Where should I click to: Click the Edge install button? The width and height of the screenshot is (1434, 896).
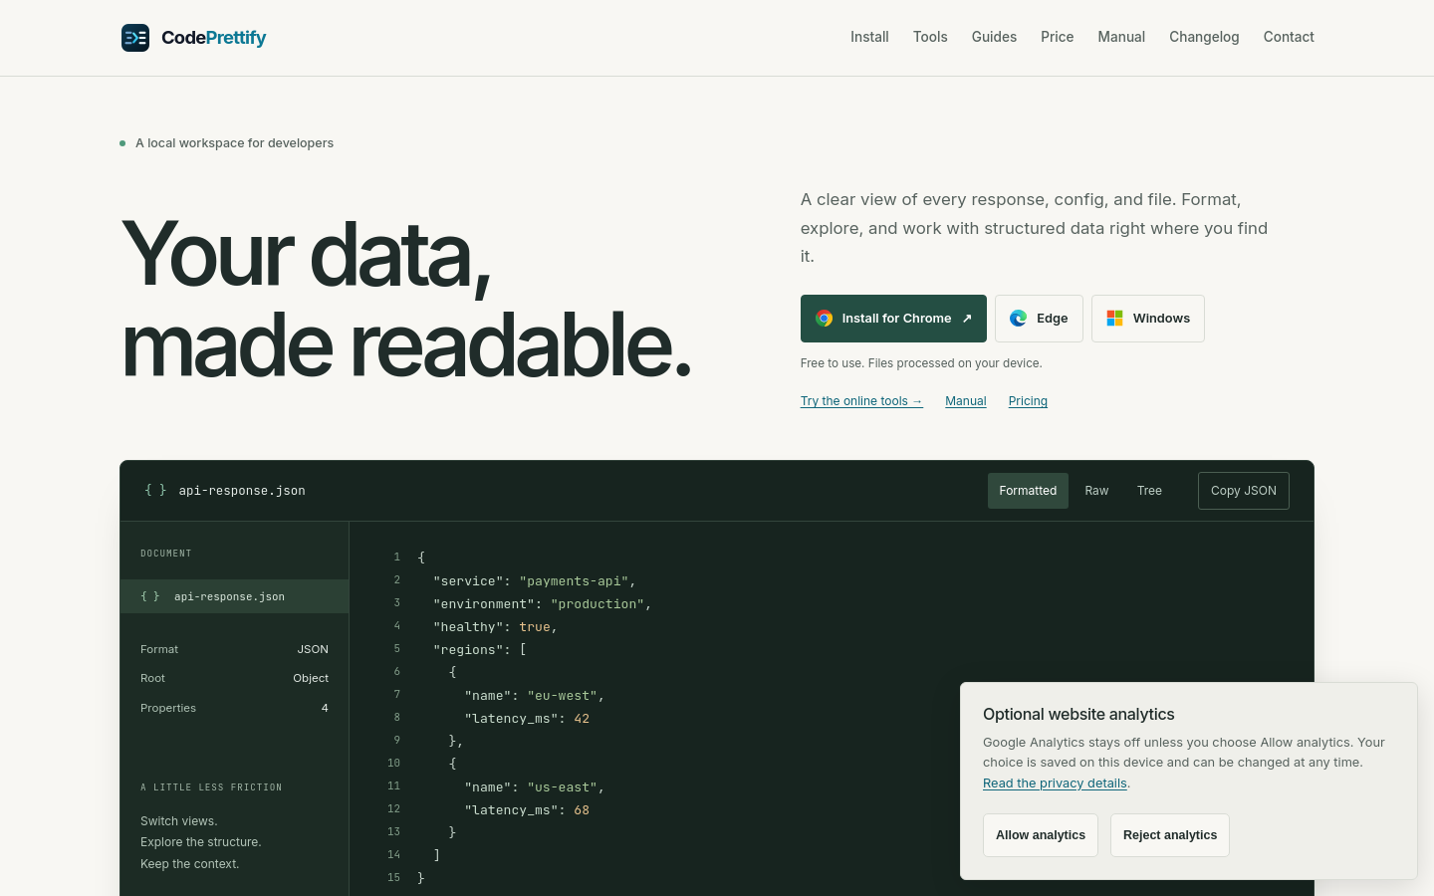pos(1039,319)
